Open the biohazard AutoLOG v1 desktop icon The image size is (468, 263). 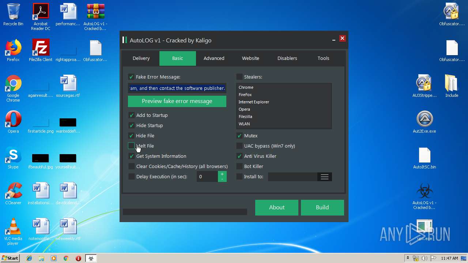pyautogui.click(x=424, y=196)
